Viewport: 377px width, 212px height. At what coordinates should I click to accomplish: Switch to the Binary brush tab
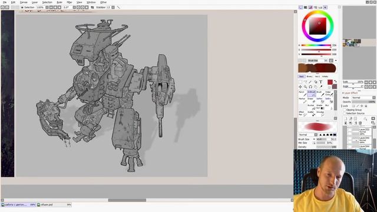[x=309, y=77]
